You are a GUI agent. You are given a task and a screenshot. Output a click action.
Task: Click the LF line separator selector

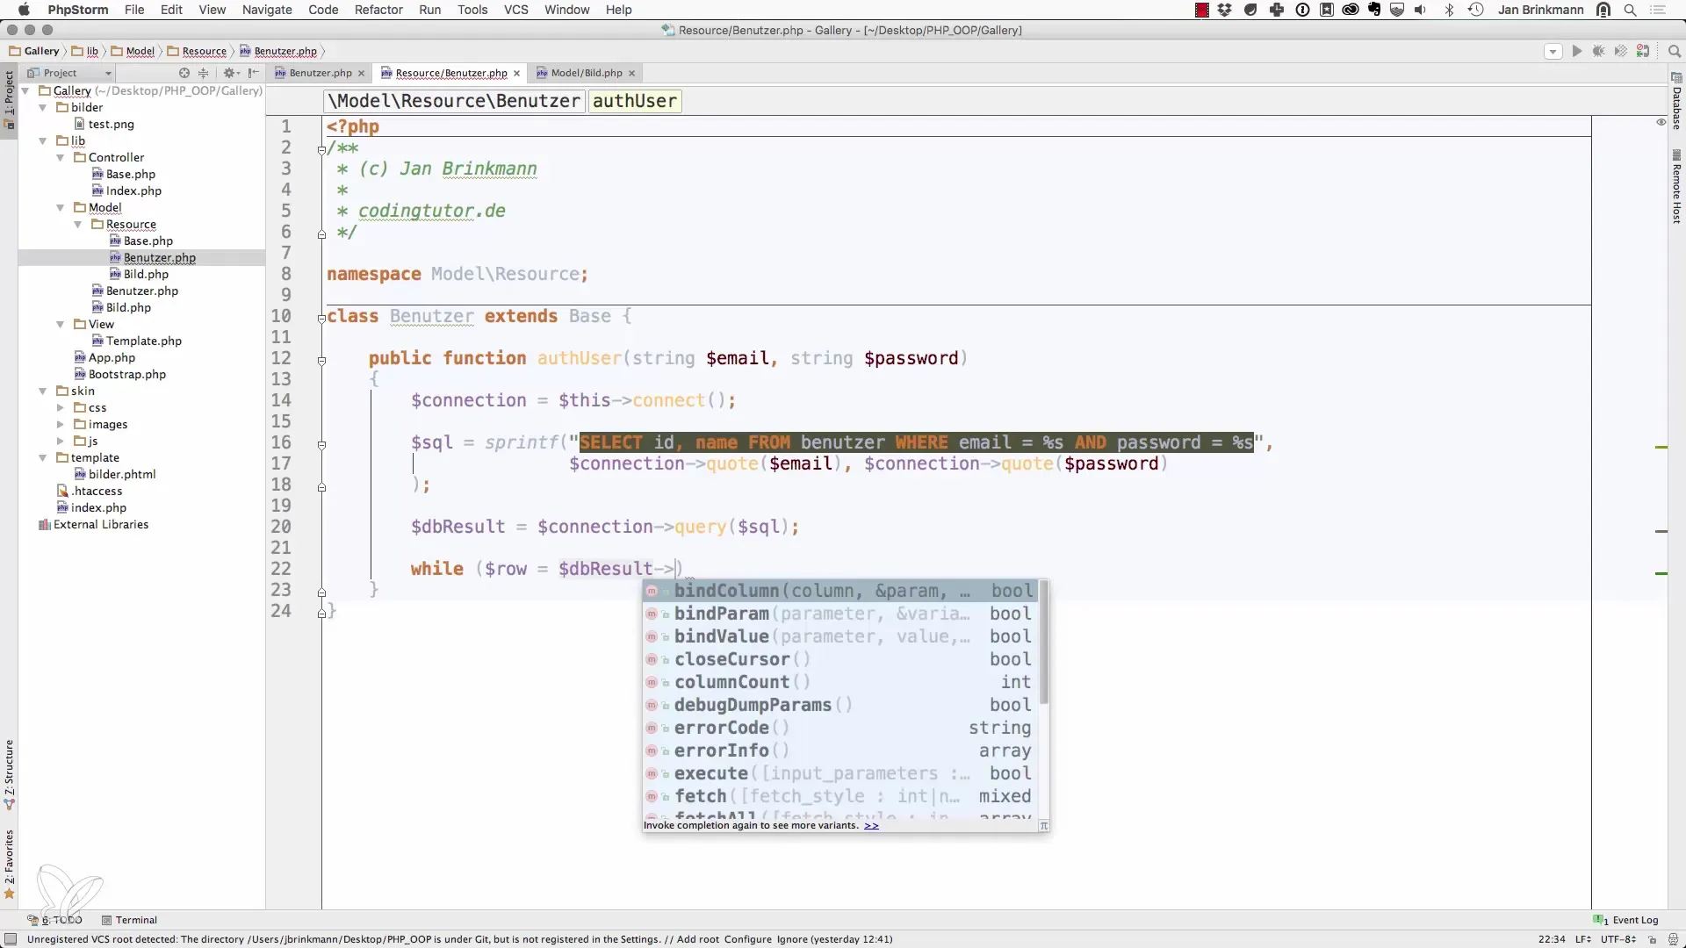[1583, 939]
